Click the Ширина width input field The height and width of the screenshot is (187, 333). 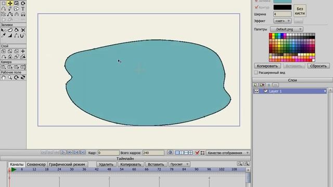pos(282,14)
